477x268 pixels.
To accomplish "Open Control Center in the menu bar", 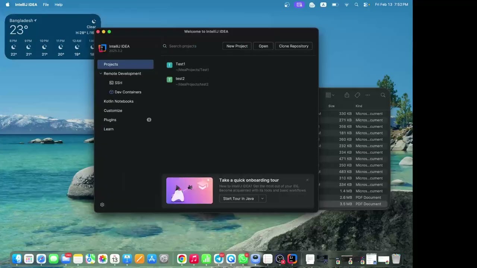I will click(366, 4).
